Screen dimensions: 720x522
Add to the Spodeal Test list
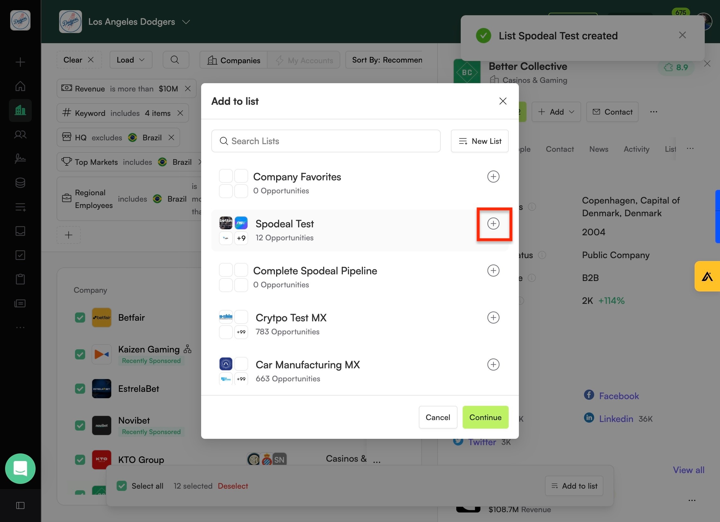click(x=493, y=224)
